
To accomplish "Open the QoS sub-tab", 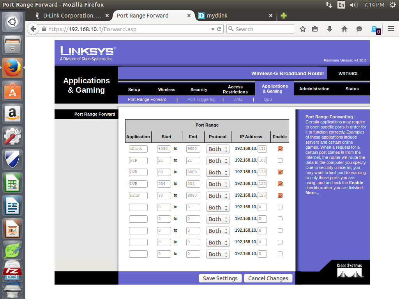I will [268, 99].
